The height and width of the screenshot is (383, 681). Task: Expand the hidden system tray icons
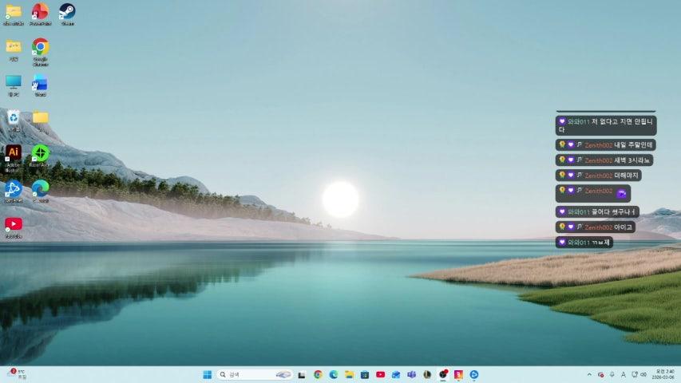point(589,374)
